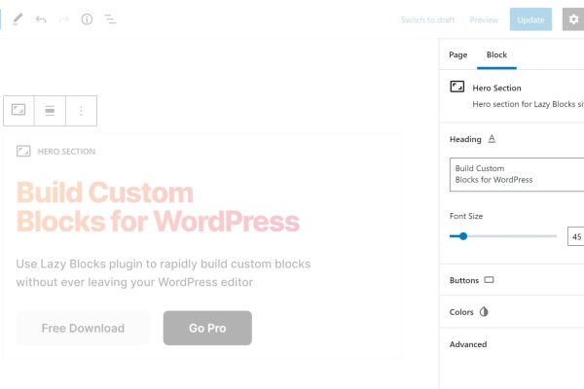Image resolution: width=584 pixels, height=389 pixels.
Task: Click the redo arrow icon
Action: 63,19
